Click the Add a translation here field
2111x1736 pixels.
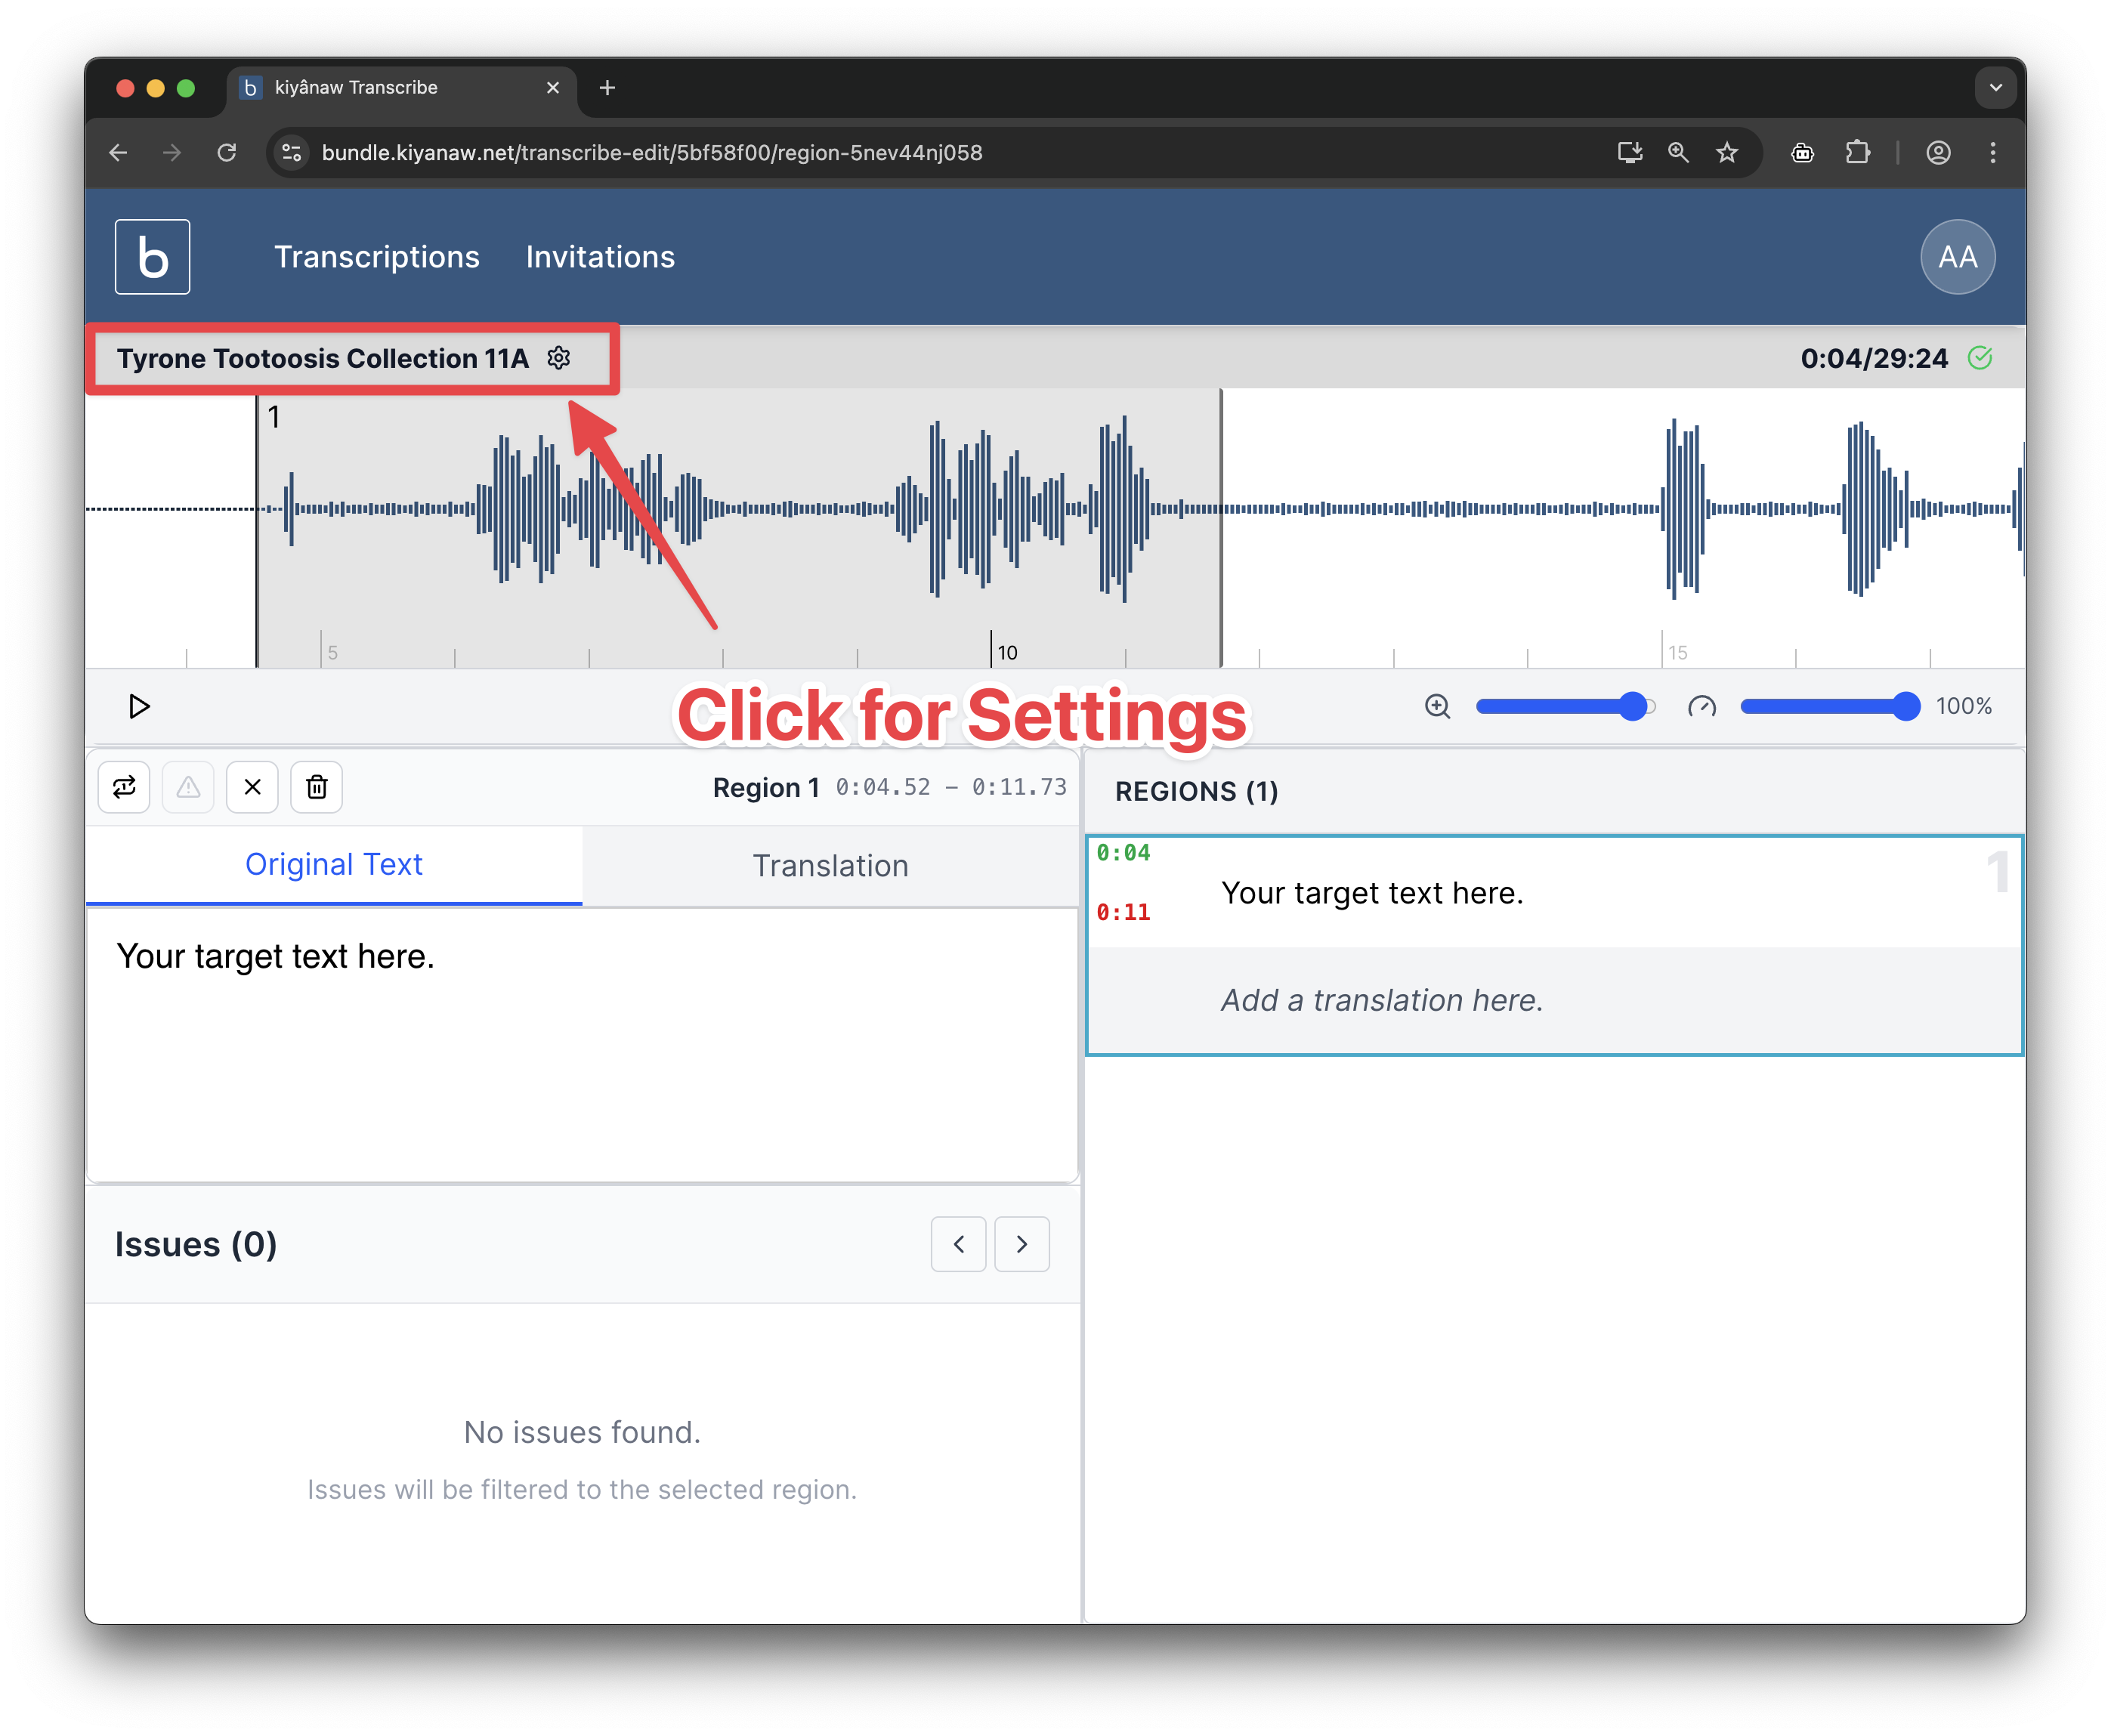point(1381,1000)
